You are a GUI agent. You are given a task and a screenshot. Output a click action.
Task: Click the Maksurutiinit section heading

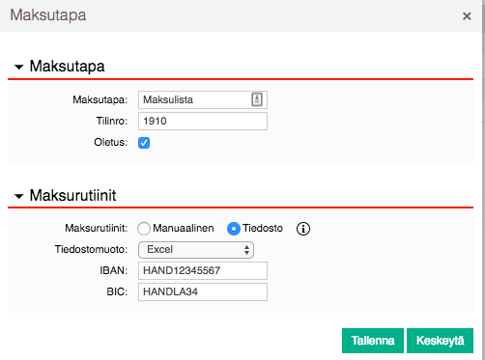coord(72,195)
